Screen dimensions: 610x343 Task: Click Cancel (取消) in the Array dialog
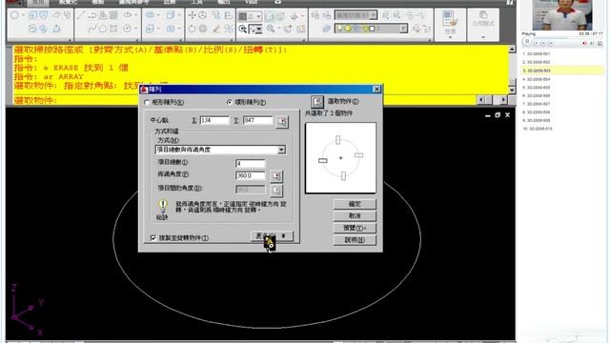[355, 216]
